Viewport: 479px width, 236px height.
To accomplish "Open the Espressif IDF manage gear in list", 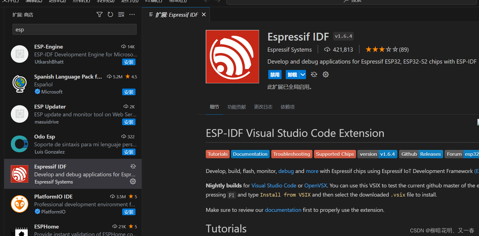I will coord(133,181).
